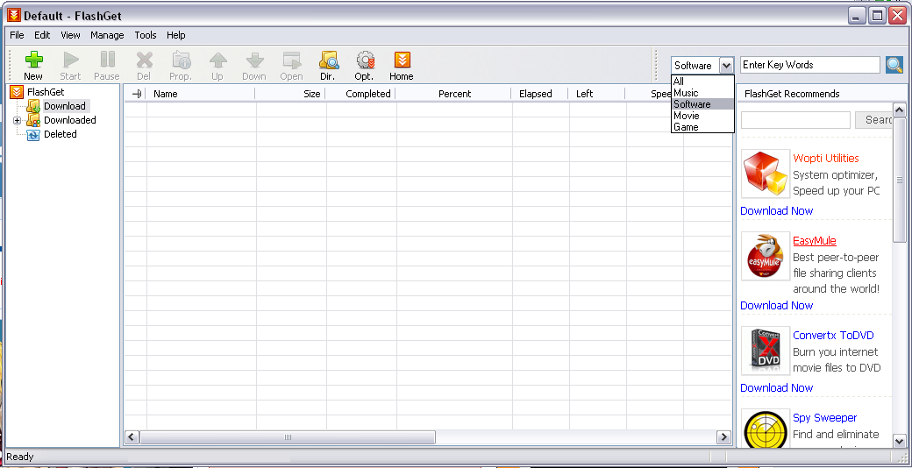This screenshot has height=468, width=912.
Task: Open the EasyMule link
Action: pos(815,240)
